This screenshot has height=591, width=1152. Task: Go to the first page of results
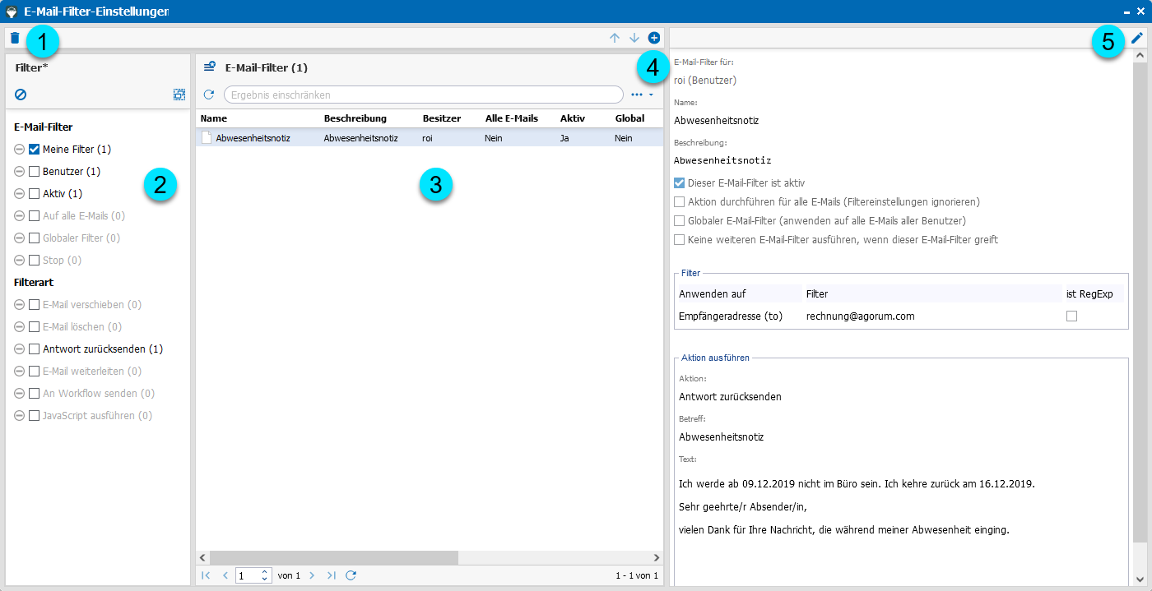coord(206,575)
